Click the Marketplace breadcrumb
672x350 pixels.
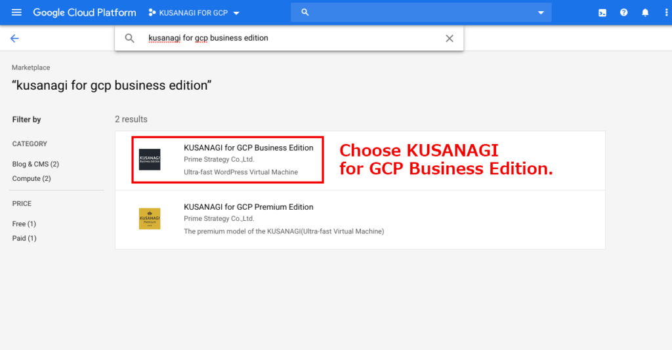tap(31, 68)
